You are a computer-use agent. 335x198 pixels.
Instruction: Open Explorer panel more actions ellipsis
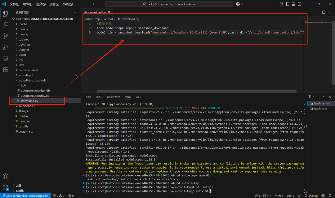pos(76,12)
